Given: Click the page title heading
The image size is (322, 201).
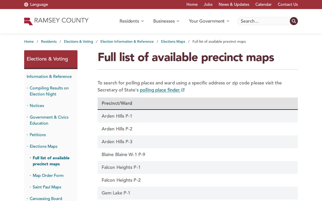Looking at the screenshot, I should (186, 57).
